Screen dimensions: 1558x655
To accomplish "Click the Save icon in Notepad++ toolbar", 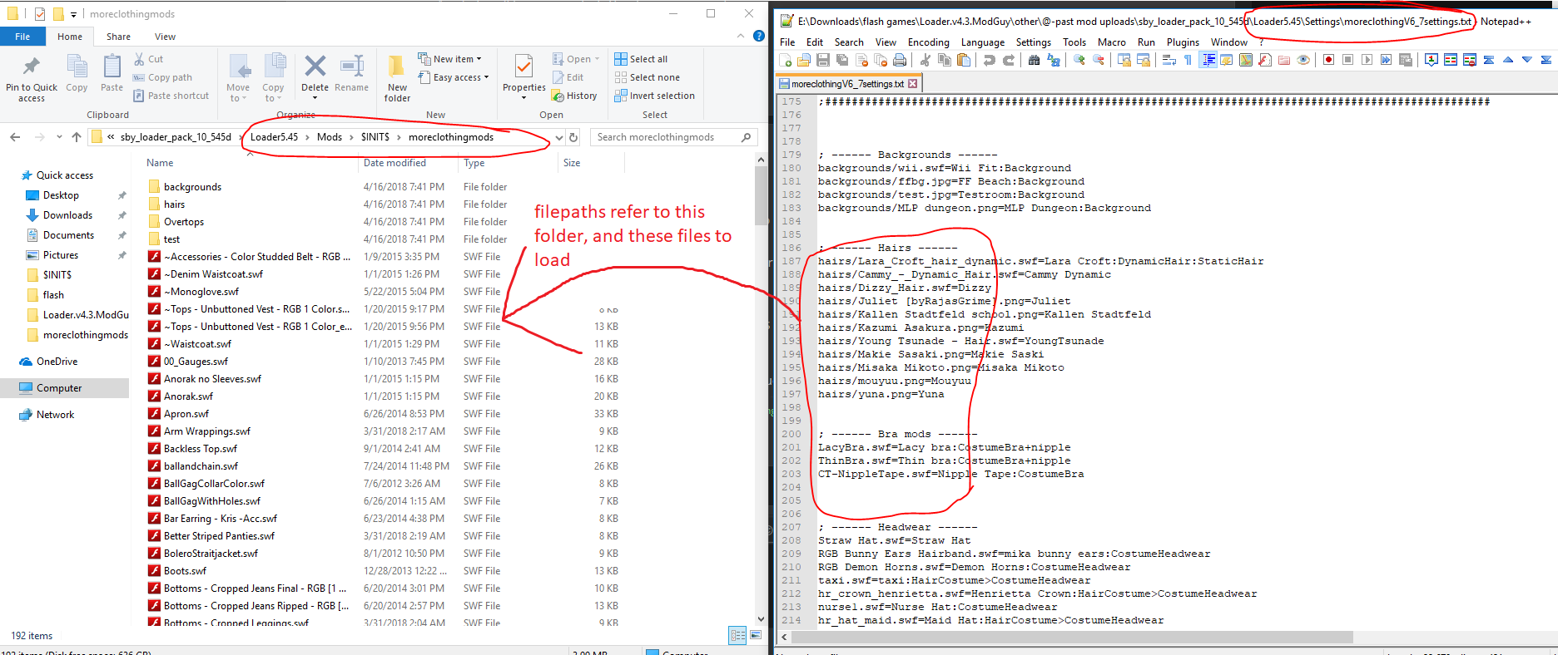I will click(823, 60).
